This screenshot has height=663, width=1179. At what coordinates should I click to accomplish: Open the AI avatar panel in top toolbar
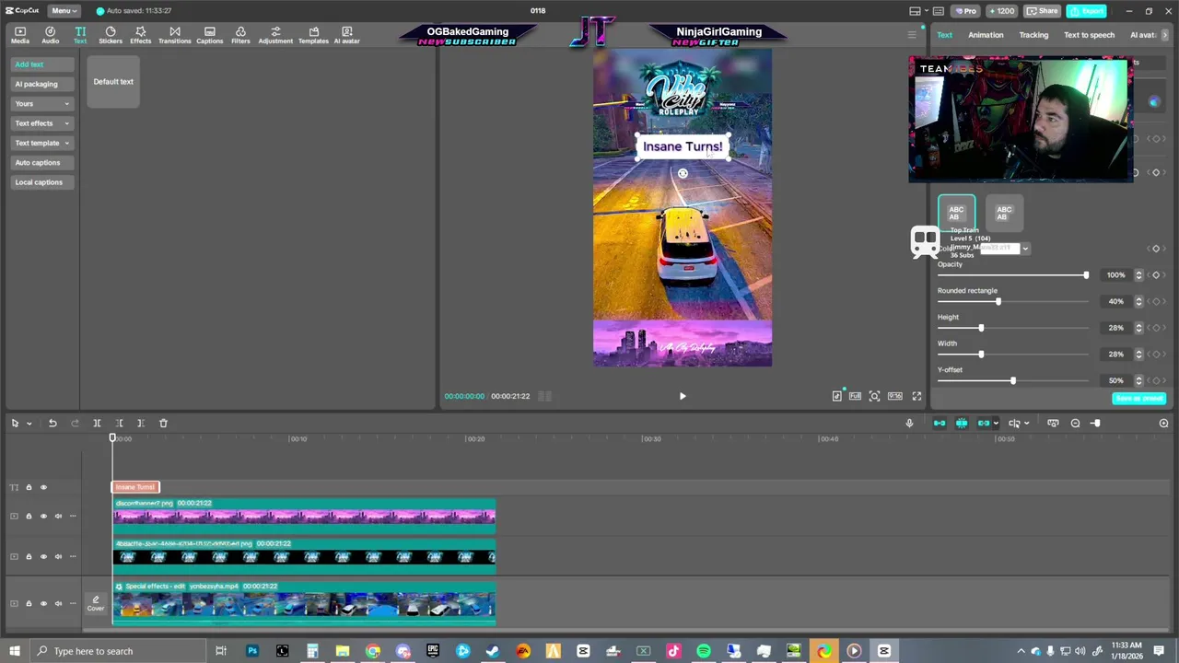pyautogui.click(x=346, y=35)
